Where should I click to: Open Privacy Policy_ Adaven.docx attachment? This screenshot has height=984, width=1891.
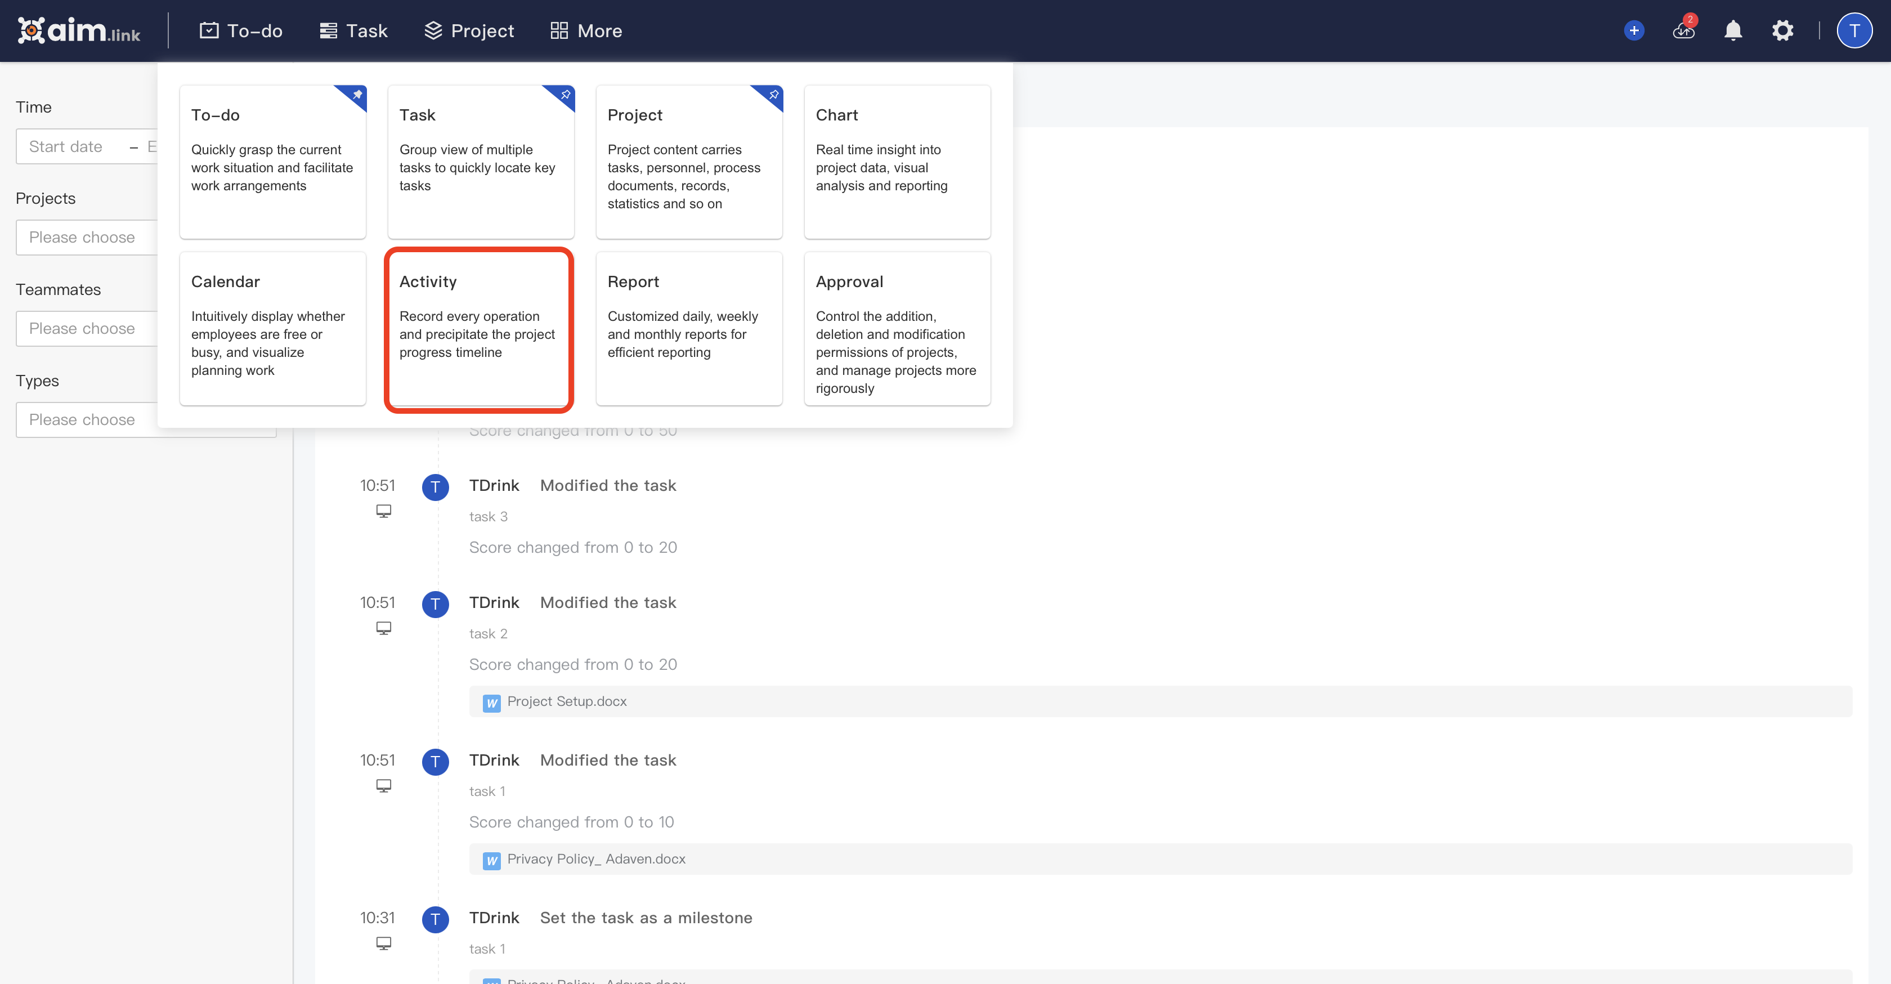click(x=595, y=858)
